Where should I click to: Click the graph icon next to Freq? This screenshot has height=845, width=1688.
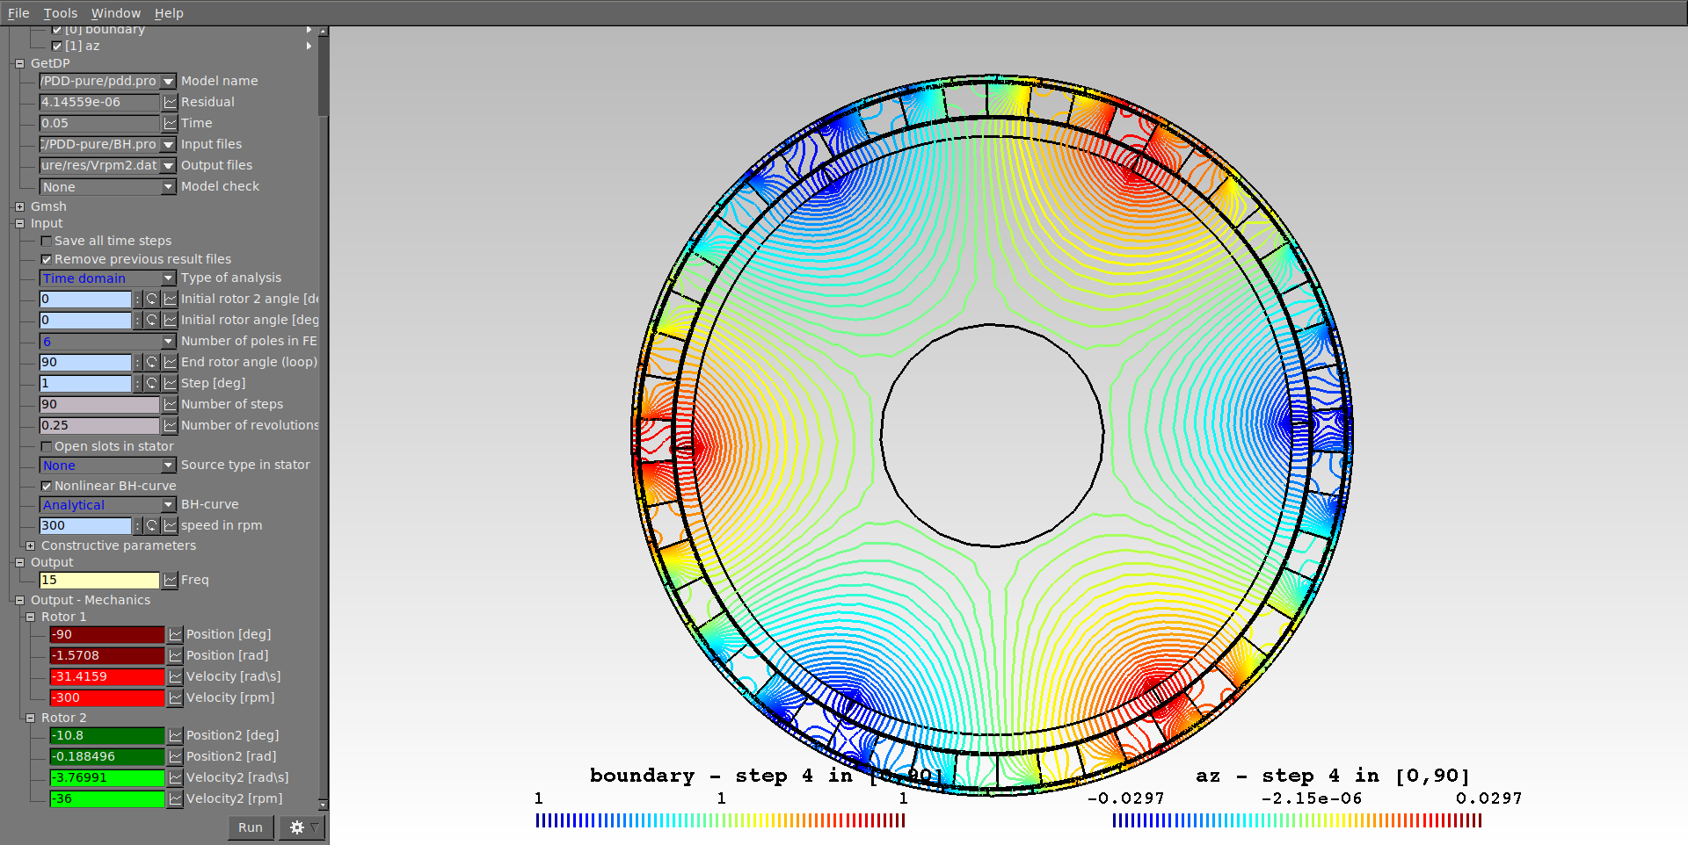(170, 580)
